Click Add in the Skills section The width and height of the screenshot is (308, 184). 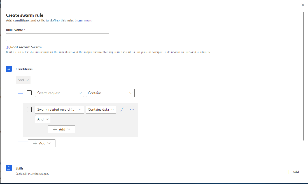[293, 172]
